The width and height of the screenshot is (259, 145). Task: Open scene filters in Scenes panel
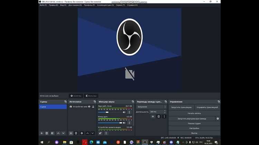click(52, 133)
